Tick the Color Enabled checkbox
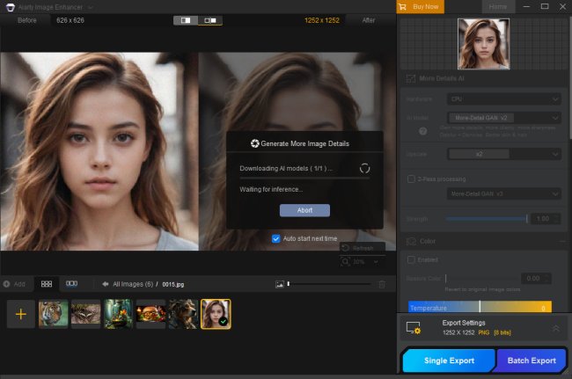 point(411,259)
